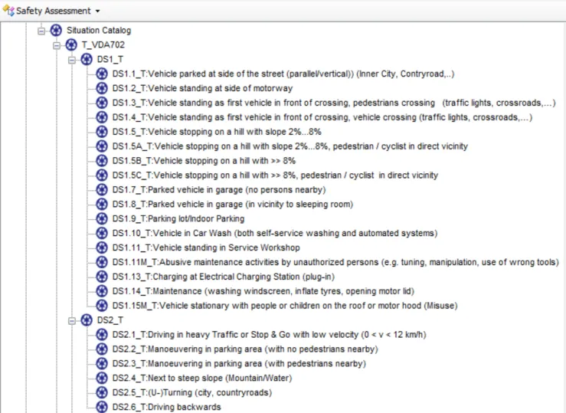566x413 pixels.
Task: Select the Situation Catalog label
Action: click(99, 31)
